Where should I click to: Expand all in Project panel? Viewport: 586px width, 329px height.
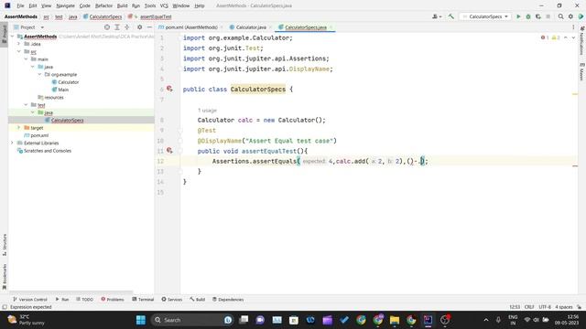point(117,27)
